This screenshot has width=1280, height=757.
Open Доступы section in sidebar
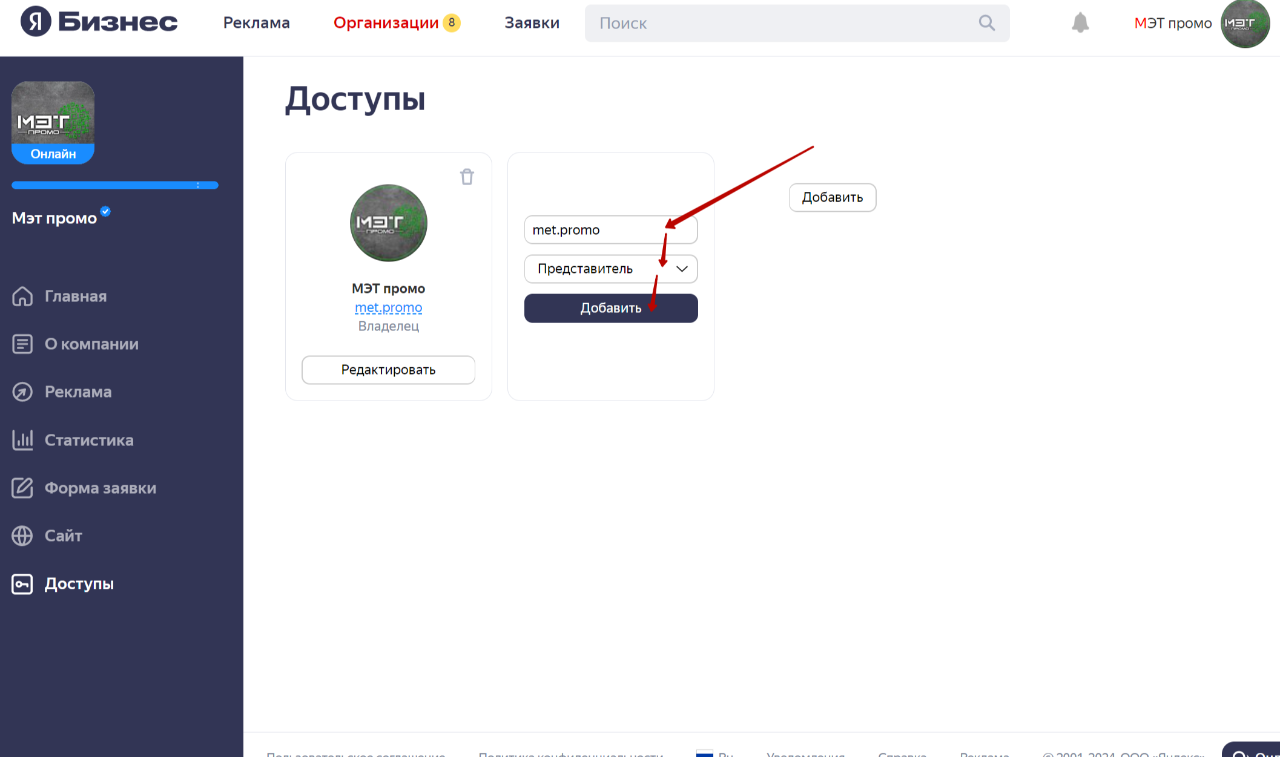(79, 584)
